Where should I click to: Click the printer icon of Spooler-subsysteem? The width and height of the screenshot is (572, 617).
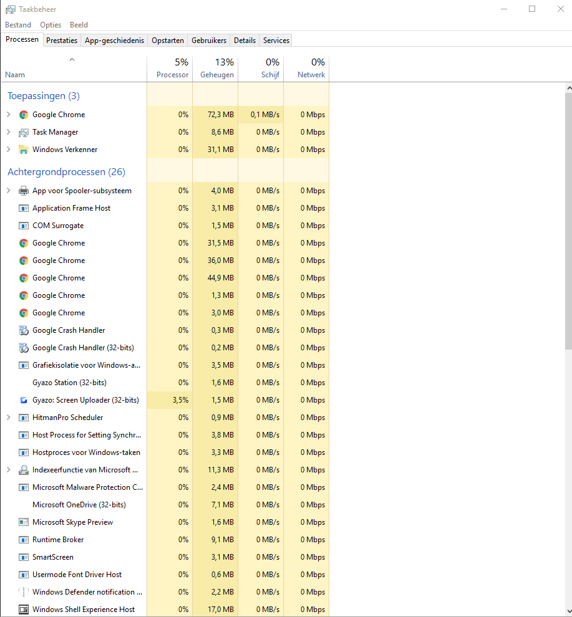click(x=24, y=191)
